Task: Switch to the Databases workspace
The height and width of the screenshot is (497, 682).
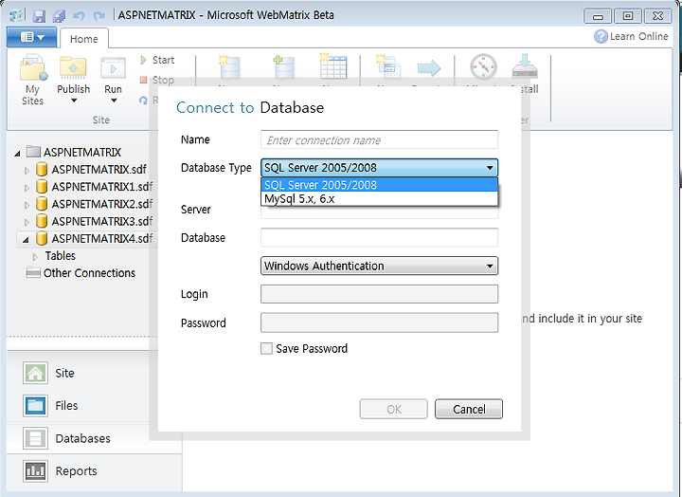Action: click(x=82, y=438)
